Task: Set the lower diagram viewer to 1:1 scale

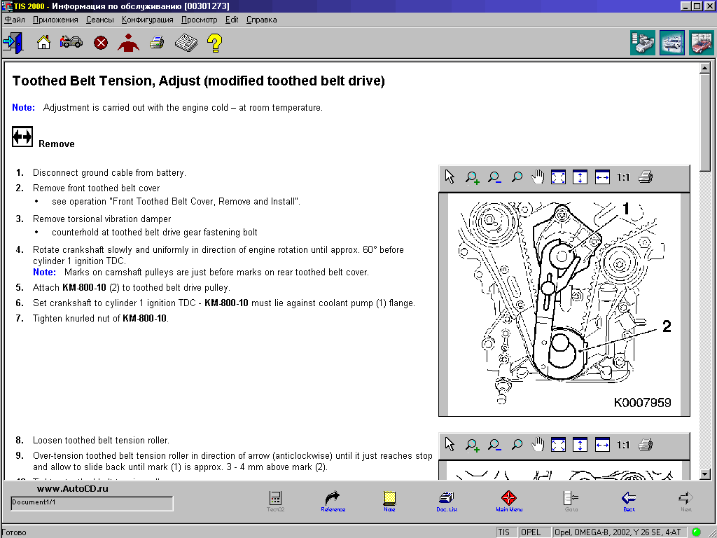Action: coord(623,445)
